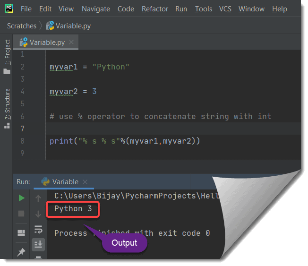This screenshot has width=308, height=266.
Task: Toggle scroll to end in console
Action: pyautogui.click(x=38, y=245)
